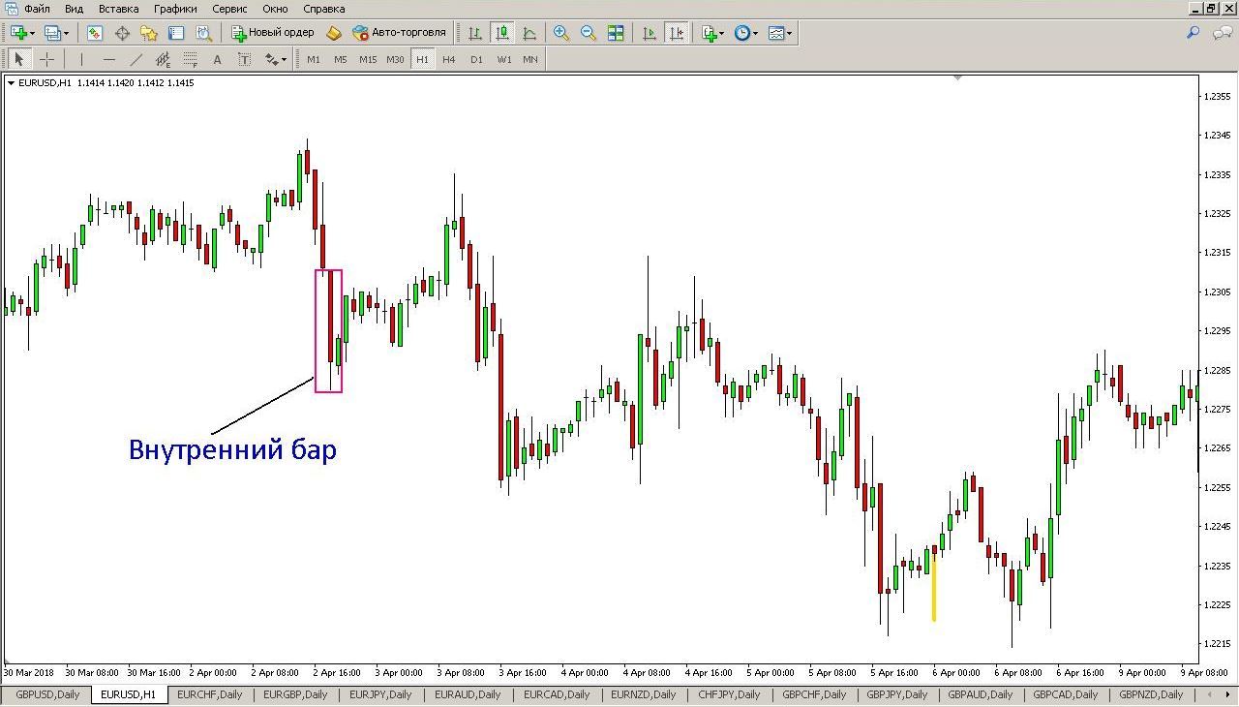
Task: Open the Вставка menu
Action: click(119, 9)
